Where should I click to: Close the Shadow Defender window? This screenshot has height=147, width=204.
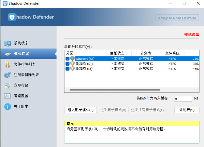198,3
